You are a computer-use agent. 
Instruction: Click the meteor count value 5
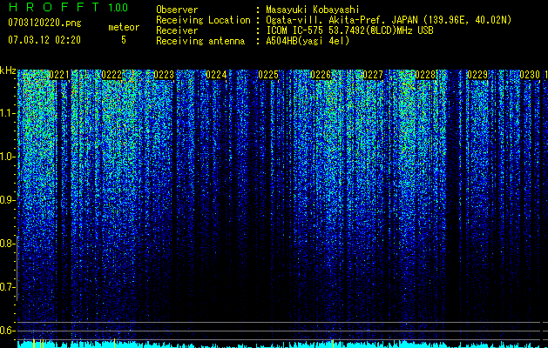click(124, 40)
